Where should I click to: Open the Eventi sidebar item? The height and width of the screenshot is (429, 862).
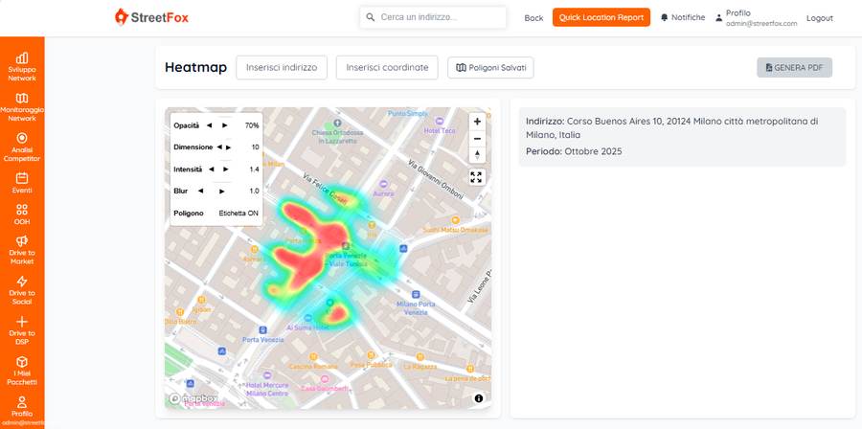[22, 183]
